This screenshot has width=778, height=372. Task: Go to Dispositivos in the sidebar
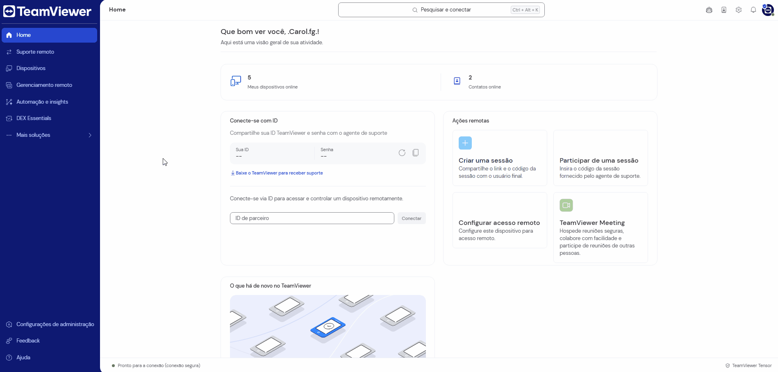pyautogui.click(x=49, y=68)
